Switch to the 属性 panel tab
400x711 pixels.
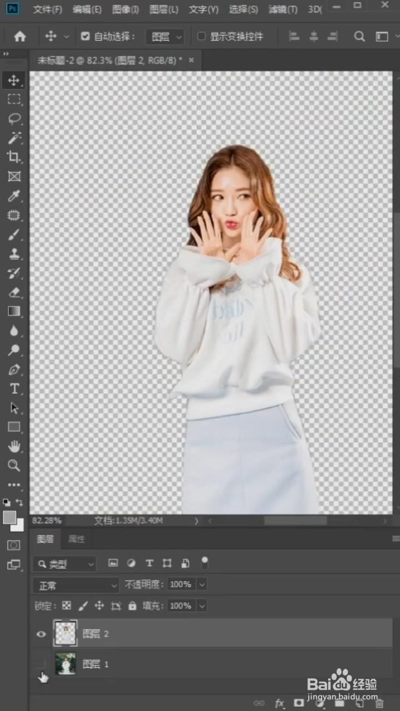77,539
